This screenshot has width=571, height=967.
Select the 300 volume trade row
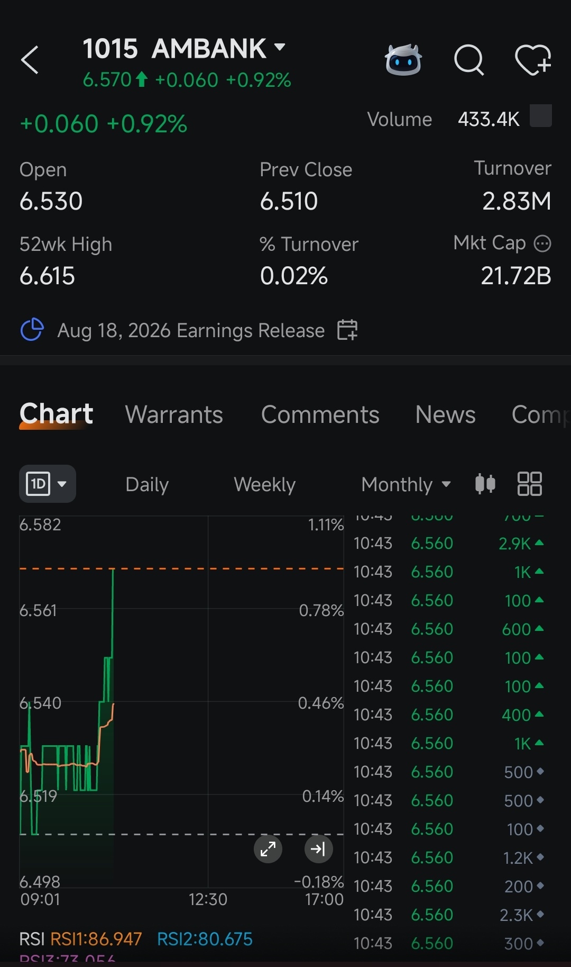[x=449, y=944]
